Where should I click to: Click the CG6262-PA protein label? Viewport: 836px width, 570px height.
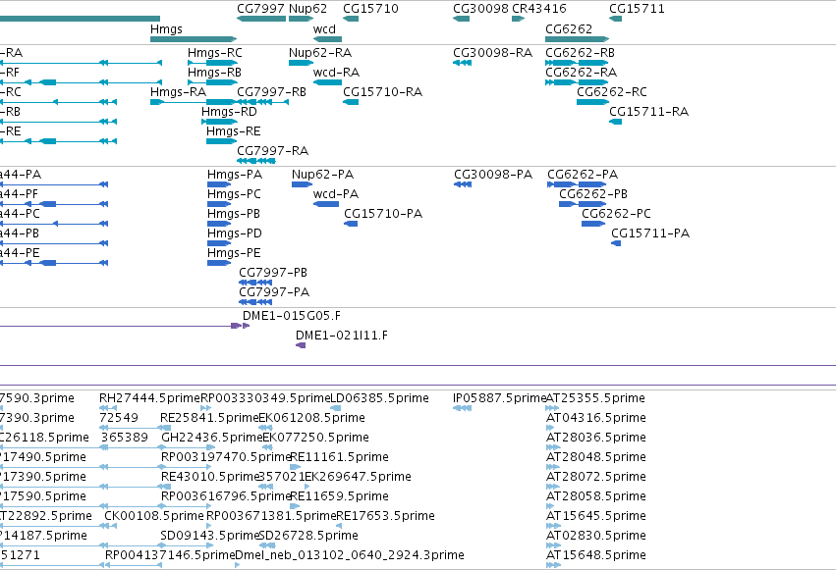(x=583, y=175)
